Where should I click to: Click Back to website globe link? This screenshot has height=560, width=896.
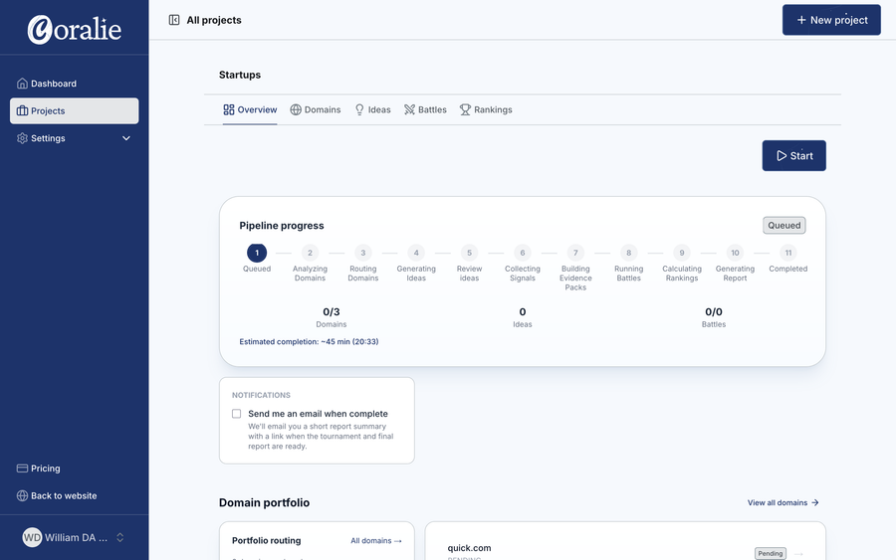[x=57, y=495]
